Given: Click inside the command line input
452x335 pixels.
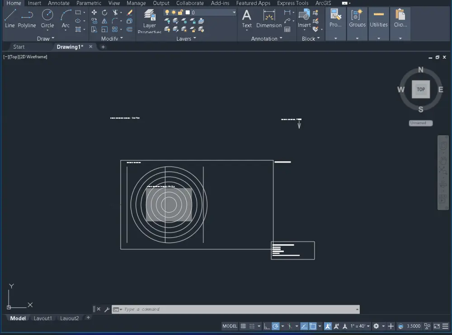Looking at the screenshot, I should [203, 309].
